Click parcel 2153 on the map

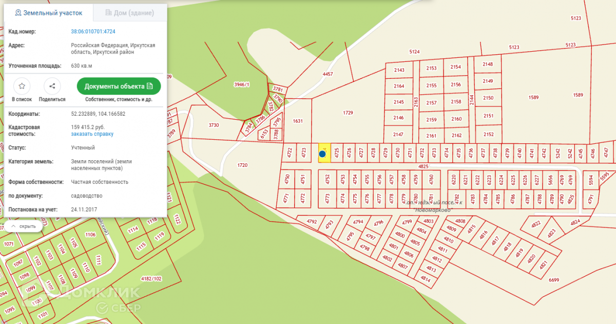coord(431,68)
